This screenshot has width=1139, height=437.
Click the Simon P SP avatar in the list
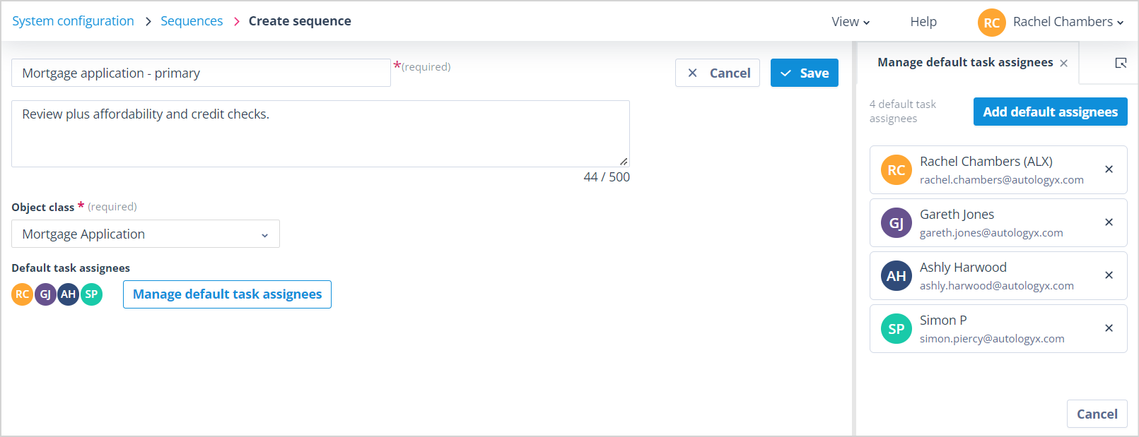point(896,329)
